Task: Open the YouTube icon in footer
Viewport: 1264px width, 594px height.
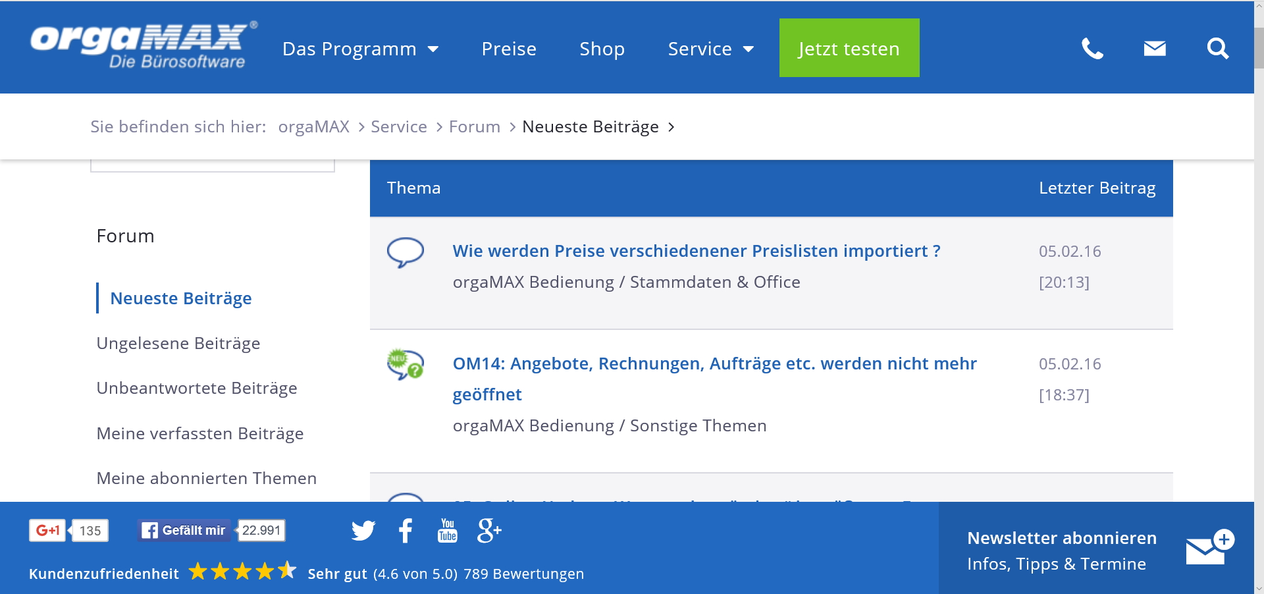Action: point(448,530)
